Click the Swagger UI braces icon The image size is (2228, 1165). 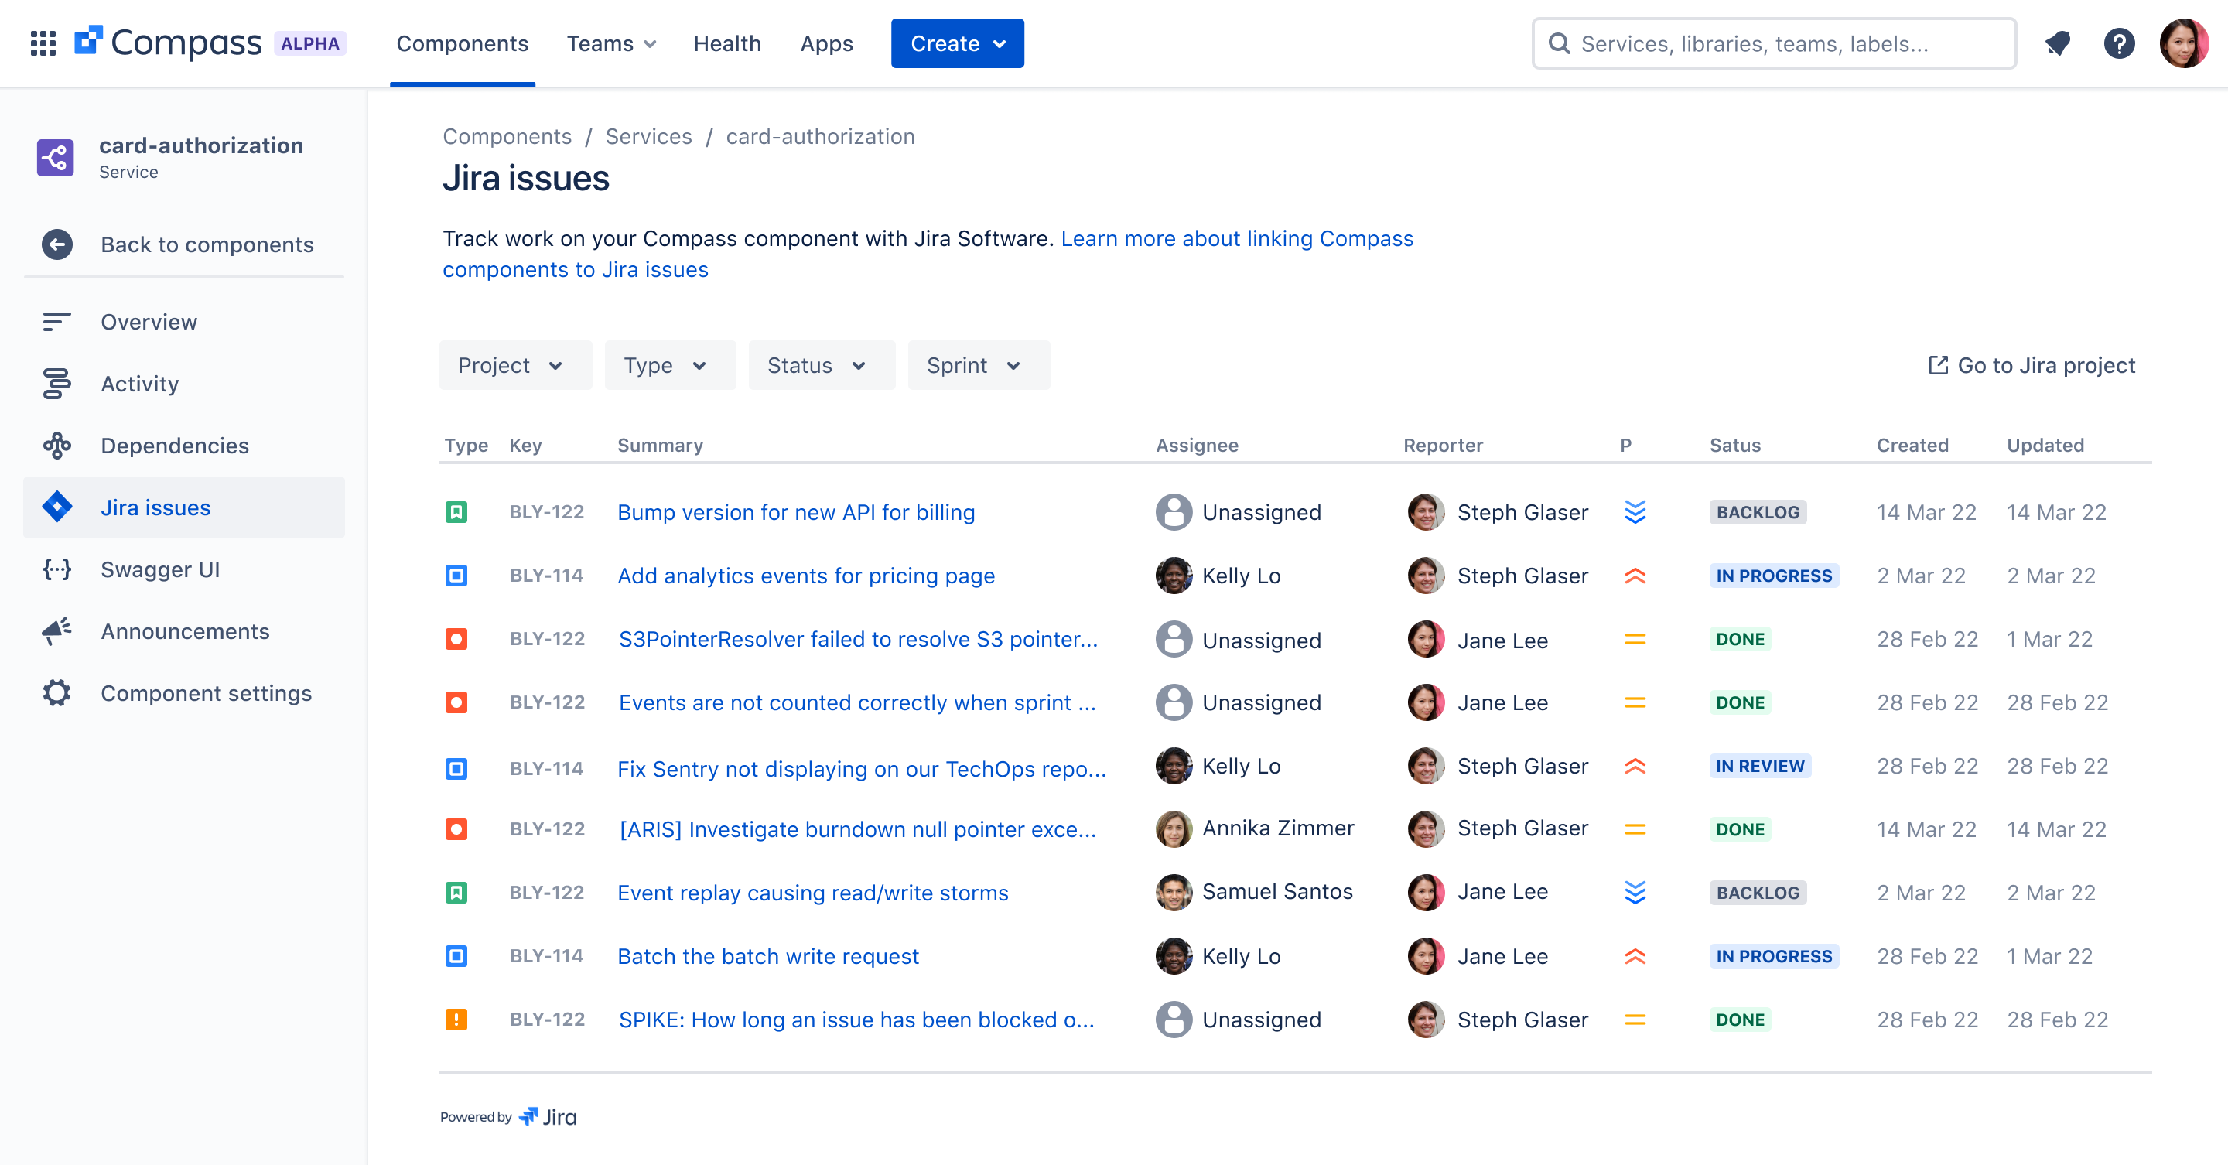coord(57,569)
